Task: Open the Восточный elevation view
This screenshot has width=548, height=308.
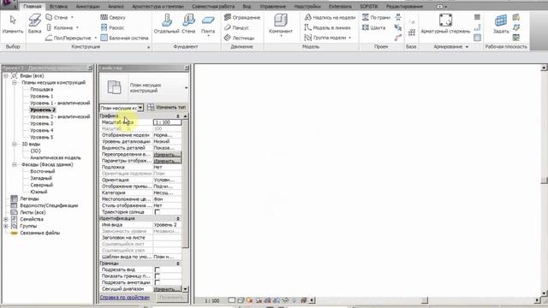Action: click(x=43, y=171)
